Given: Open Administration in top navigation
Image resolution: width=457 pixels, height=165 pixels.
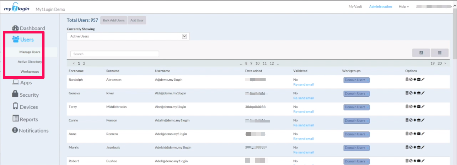Looking at the screenshot, I should tap(380, 7).
